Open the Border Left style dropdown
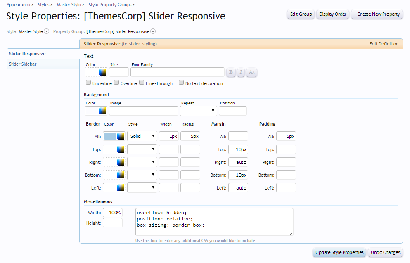Image resolution: width=410 pixels, height=263 pixels. tap(142, 188)
